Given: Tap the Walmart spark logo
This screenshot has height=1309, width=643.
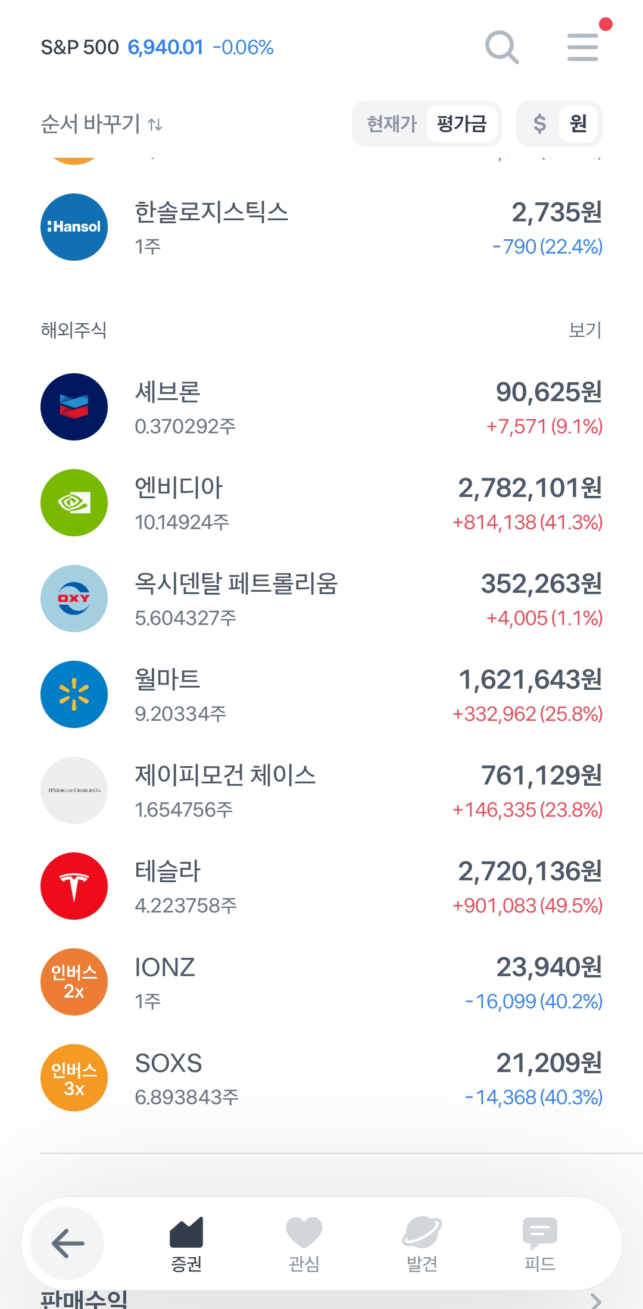Looking at the screenshot, I should coord(74,694).
